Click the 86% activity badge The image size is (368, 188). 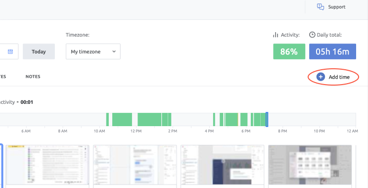[289, 51]
